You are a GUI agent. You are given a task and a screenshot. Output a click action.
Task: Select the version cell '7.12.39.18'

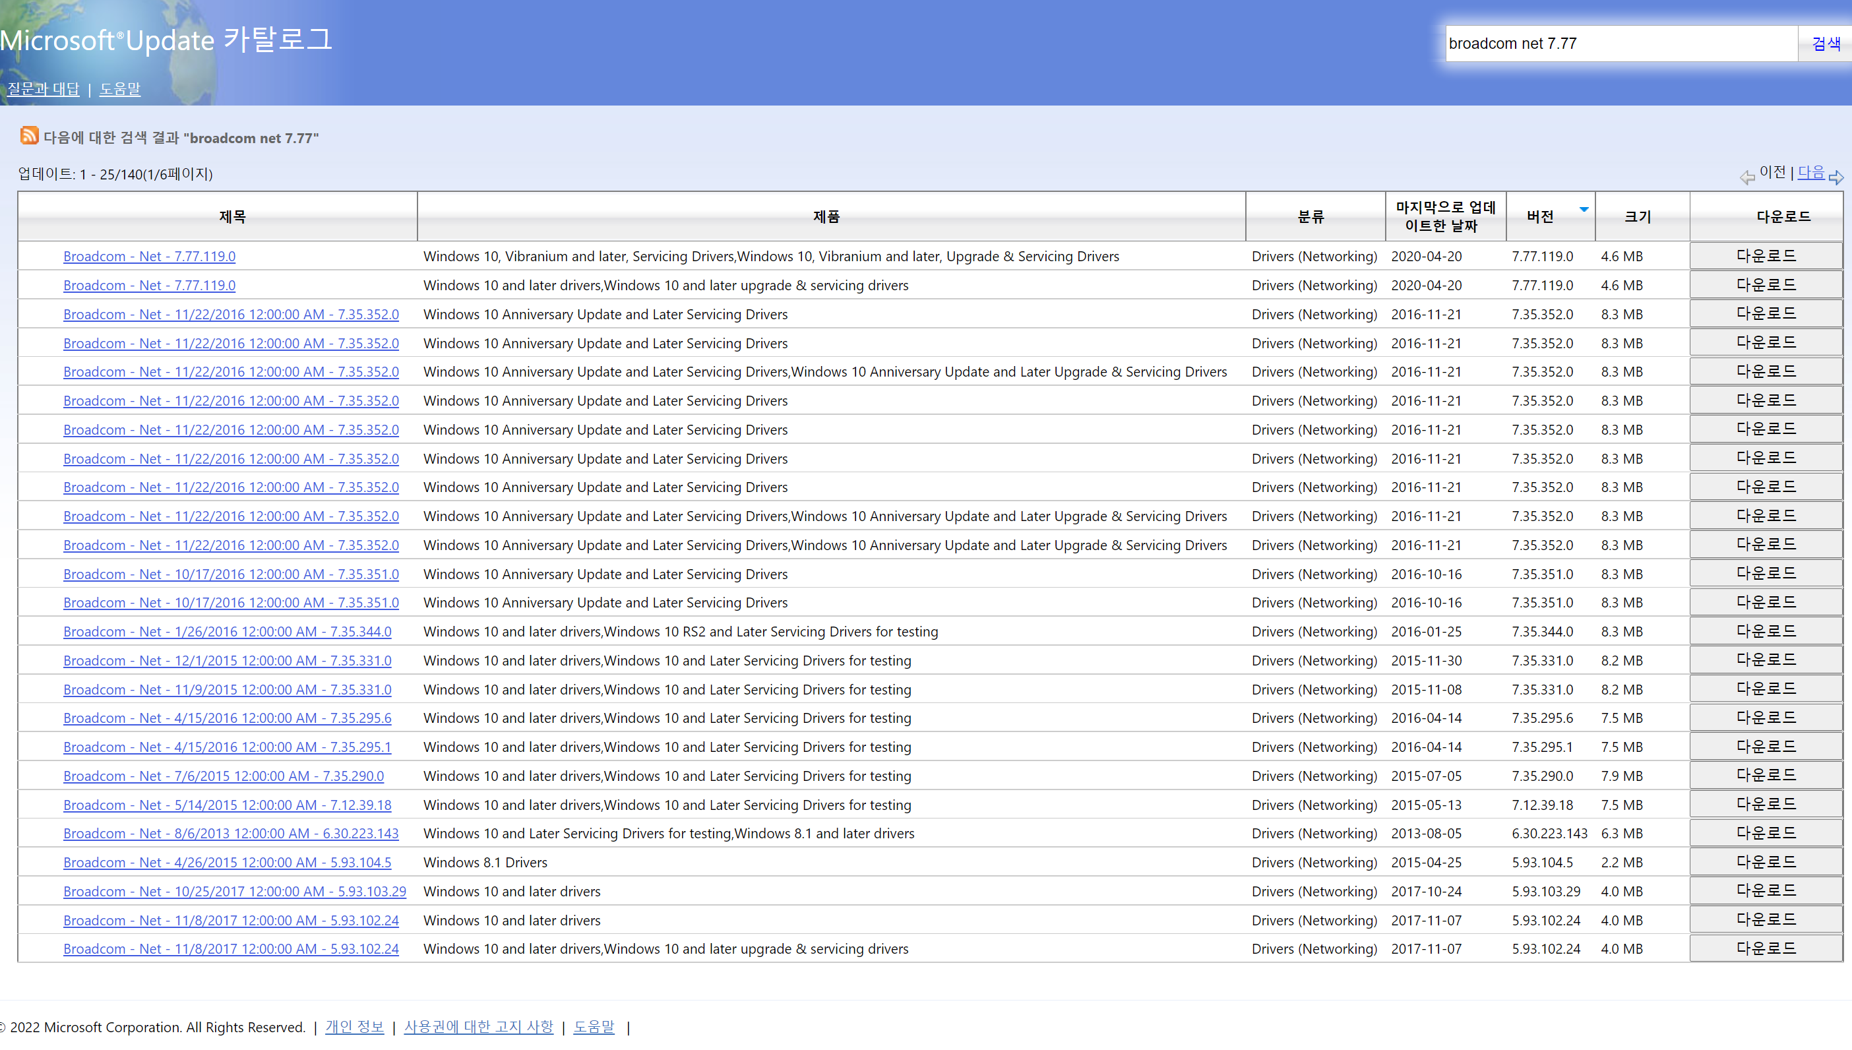[1542, 805]
